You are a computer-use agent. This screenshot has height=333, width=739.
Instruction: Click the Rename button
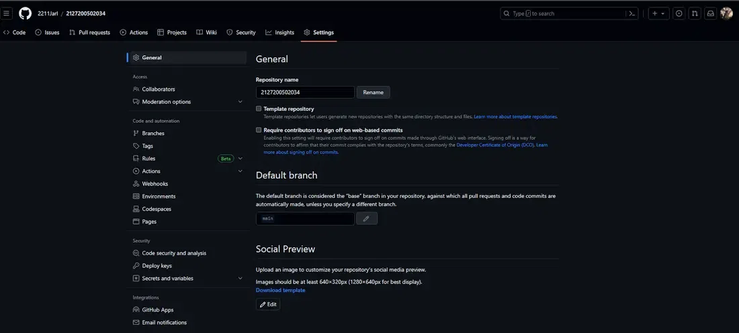[374, 93]
